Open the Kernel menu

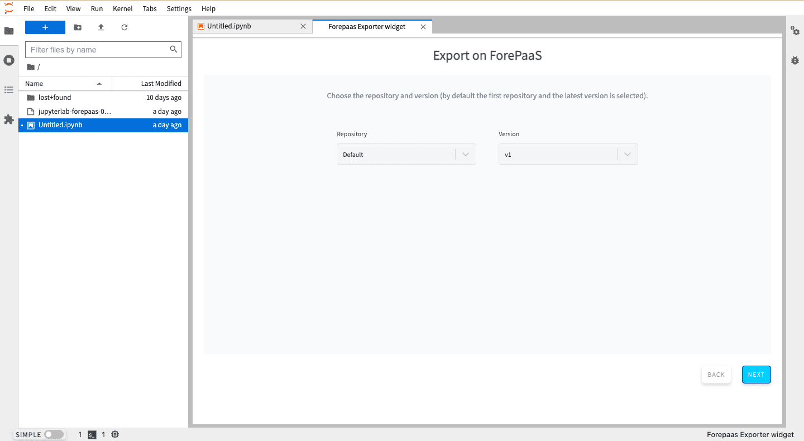click(x=123, y=9)
